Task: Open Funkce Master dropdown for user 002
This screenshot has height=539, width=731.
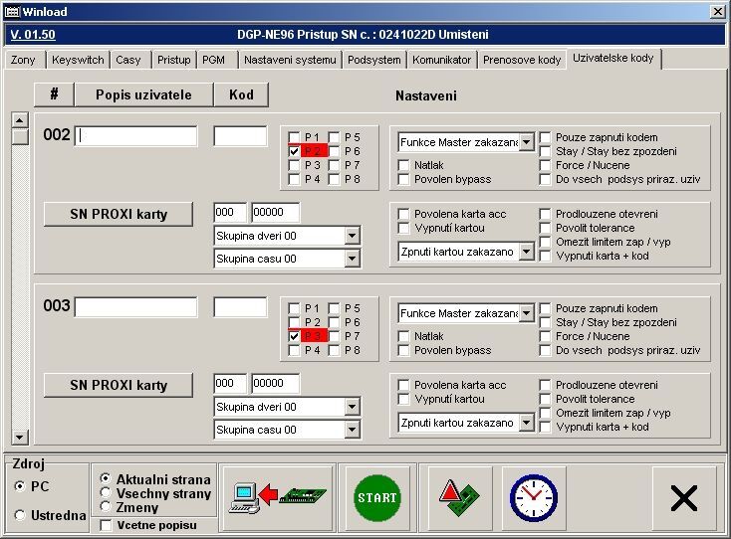Action: coord(527,143)
